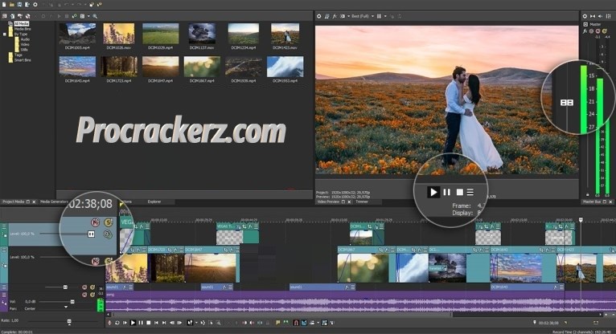Open event FX on timeline clip DCIM1847
The image size is (616, 334).
(232, 250)
